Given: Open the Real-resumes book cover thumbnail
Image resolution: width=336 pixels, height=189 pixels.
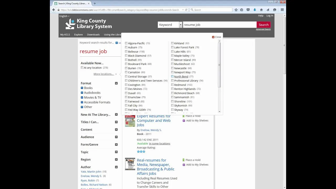Looking at the screenshot, I should (x=130, y=164).
